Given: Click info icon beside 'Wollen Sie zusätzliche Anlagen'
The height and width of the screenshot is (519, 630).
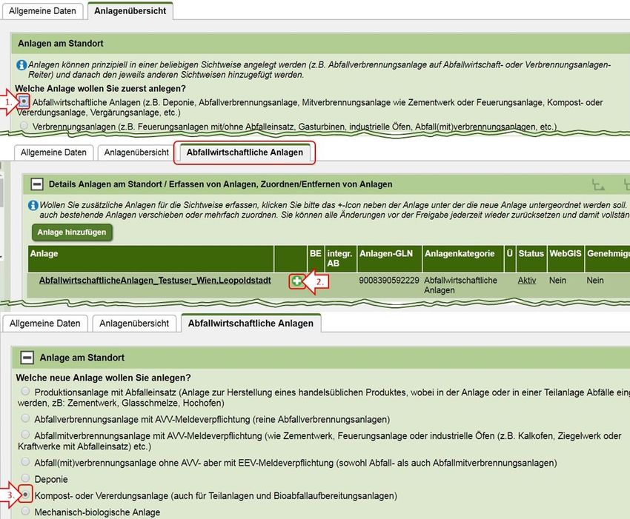Looking at the screenshot, I should (x=33, y=204).
